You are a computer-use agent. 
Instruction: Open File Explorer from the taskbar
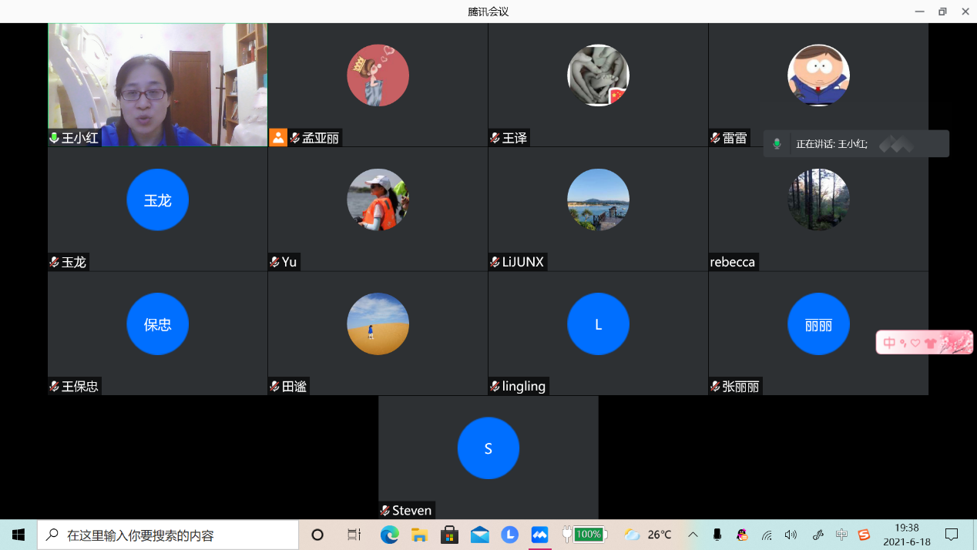pyautogui.click(x=419, y=535)
